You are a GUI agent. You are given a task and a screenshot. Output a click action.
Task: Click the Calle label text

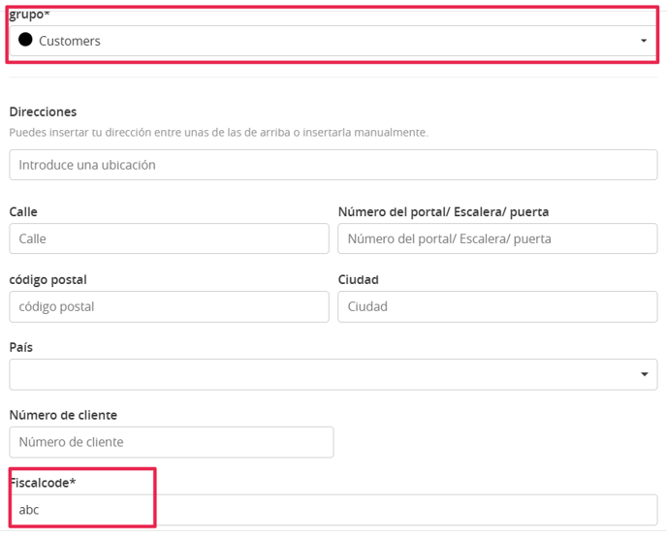coord(23,211)
